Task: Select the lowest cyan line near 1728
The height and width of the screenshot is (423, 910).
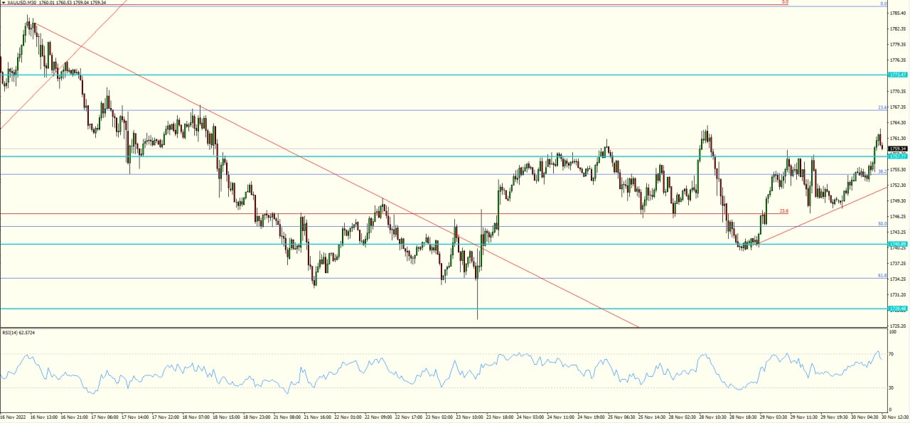Action: [x=427, y=309]
